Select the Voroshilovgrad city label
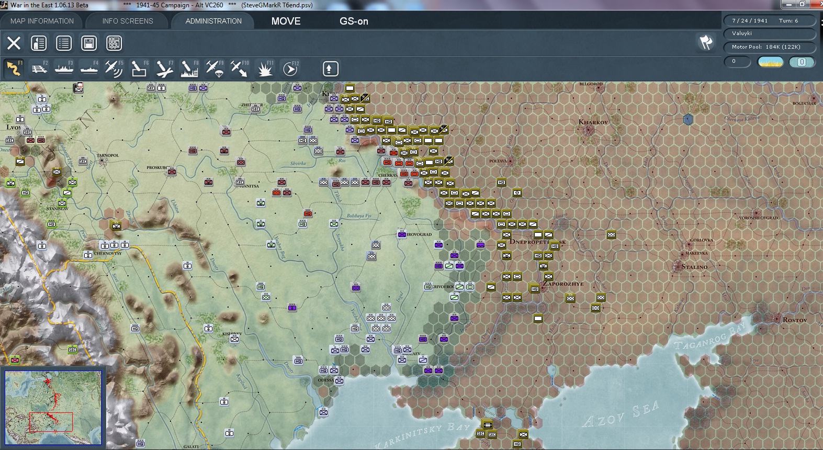This screenshot has height=450, width=823. click(x=758, y=218)
